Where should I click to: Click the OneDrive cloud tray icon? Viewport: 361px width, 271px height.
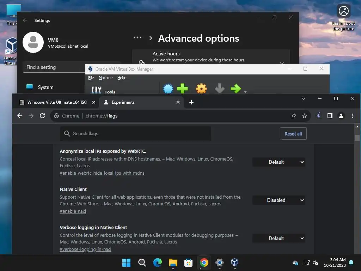click(295, 263)
